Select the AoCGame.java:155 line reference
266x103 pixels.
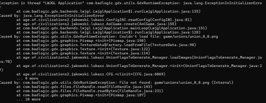pos(156,24)
